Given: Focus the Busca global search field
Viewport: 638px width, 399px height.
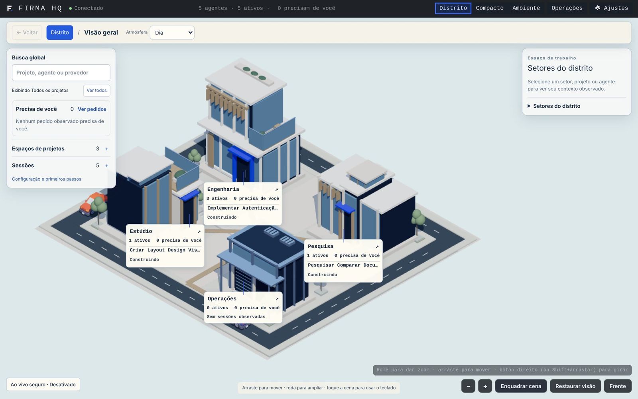Looking at the screenshot, I should (61, 73).
